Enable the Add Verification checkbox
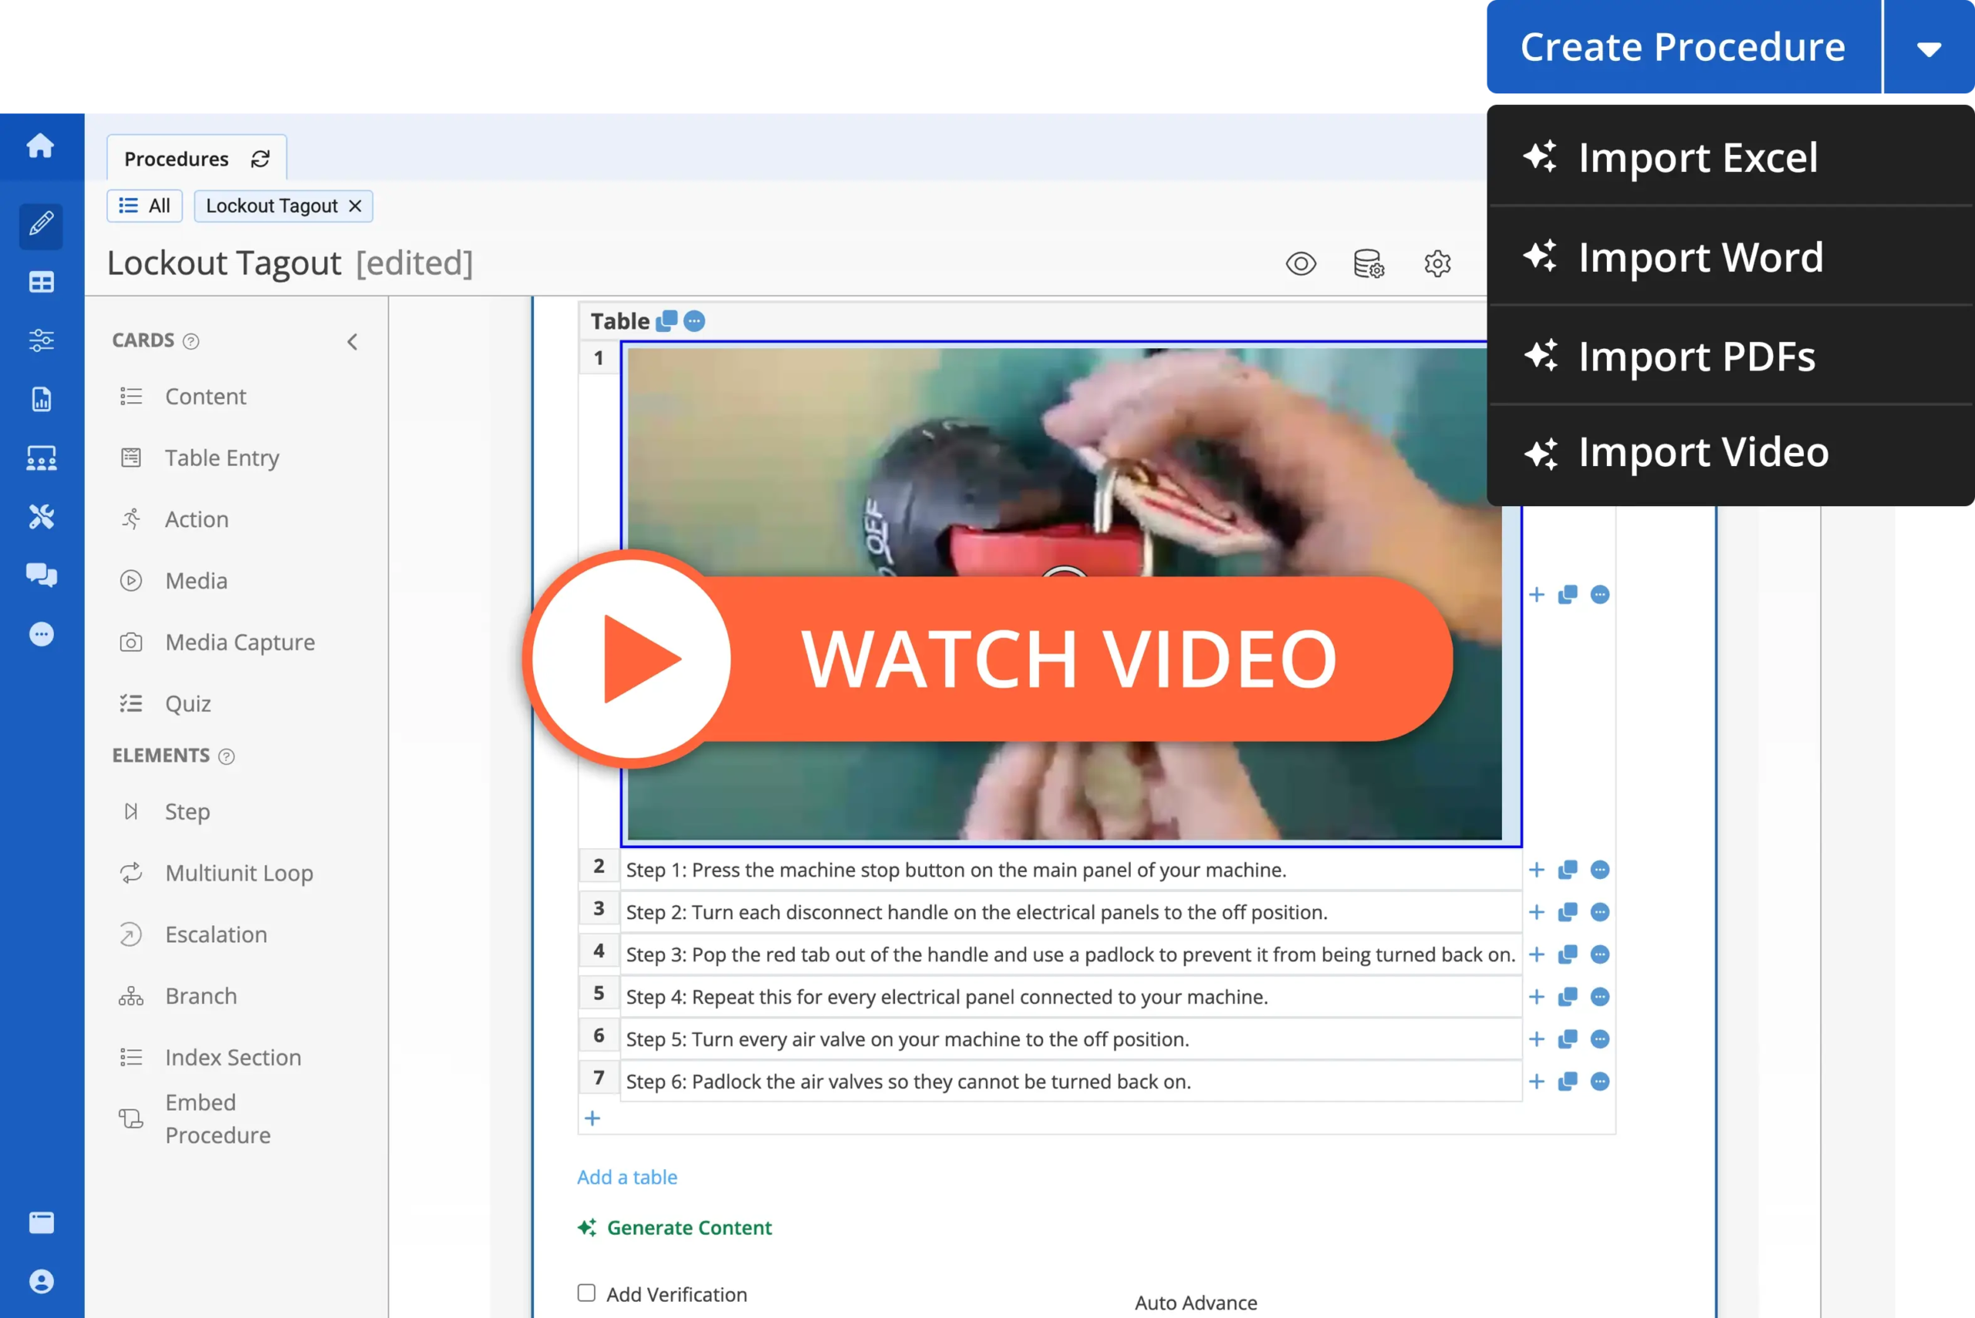The image size is (1975, 1318). [x=586, y=1293]
